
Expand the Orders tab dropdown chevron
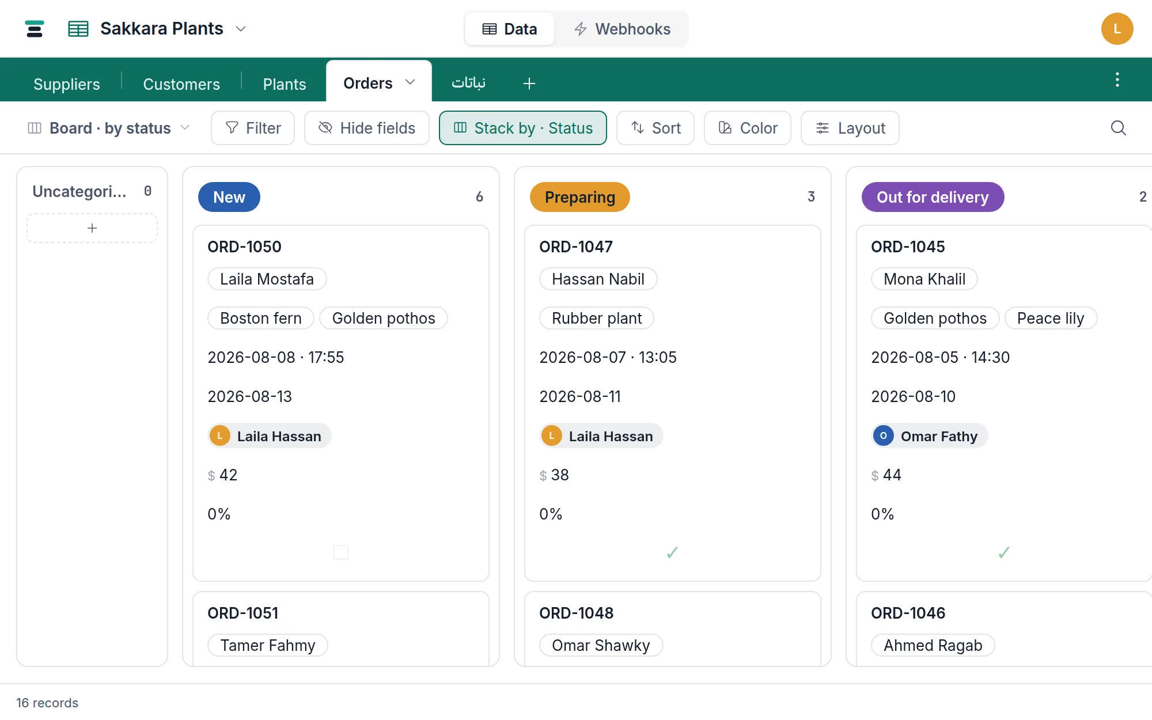410,82
